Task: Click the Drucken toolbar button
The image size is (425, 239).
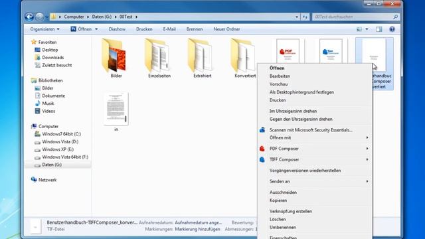Action: pos(144,29)
